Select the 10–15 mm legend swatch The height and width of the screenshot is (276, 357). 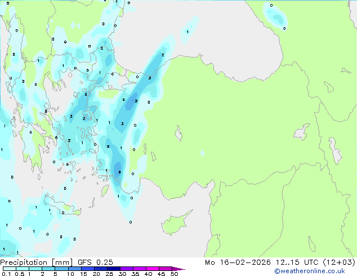[x=74, y=269]
